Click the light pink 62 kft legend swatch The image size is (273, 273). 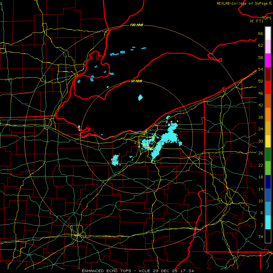point(268,47)
